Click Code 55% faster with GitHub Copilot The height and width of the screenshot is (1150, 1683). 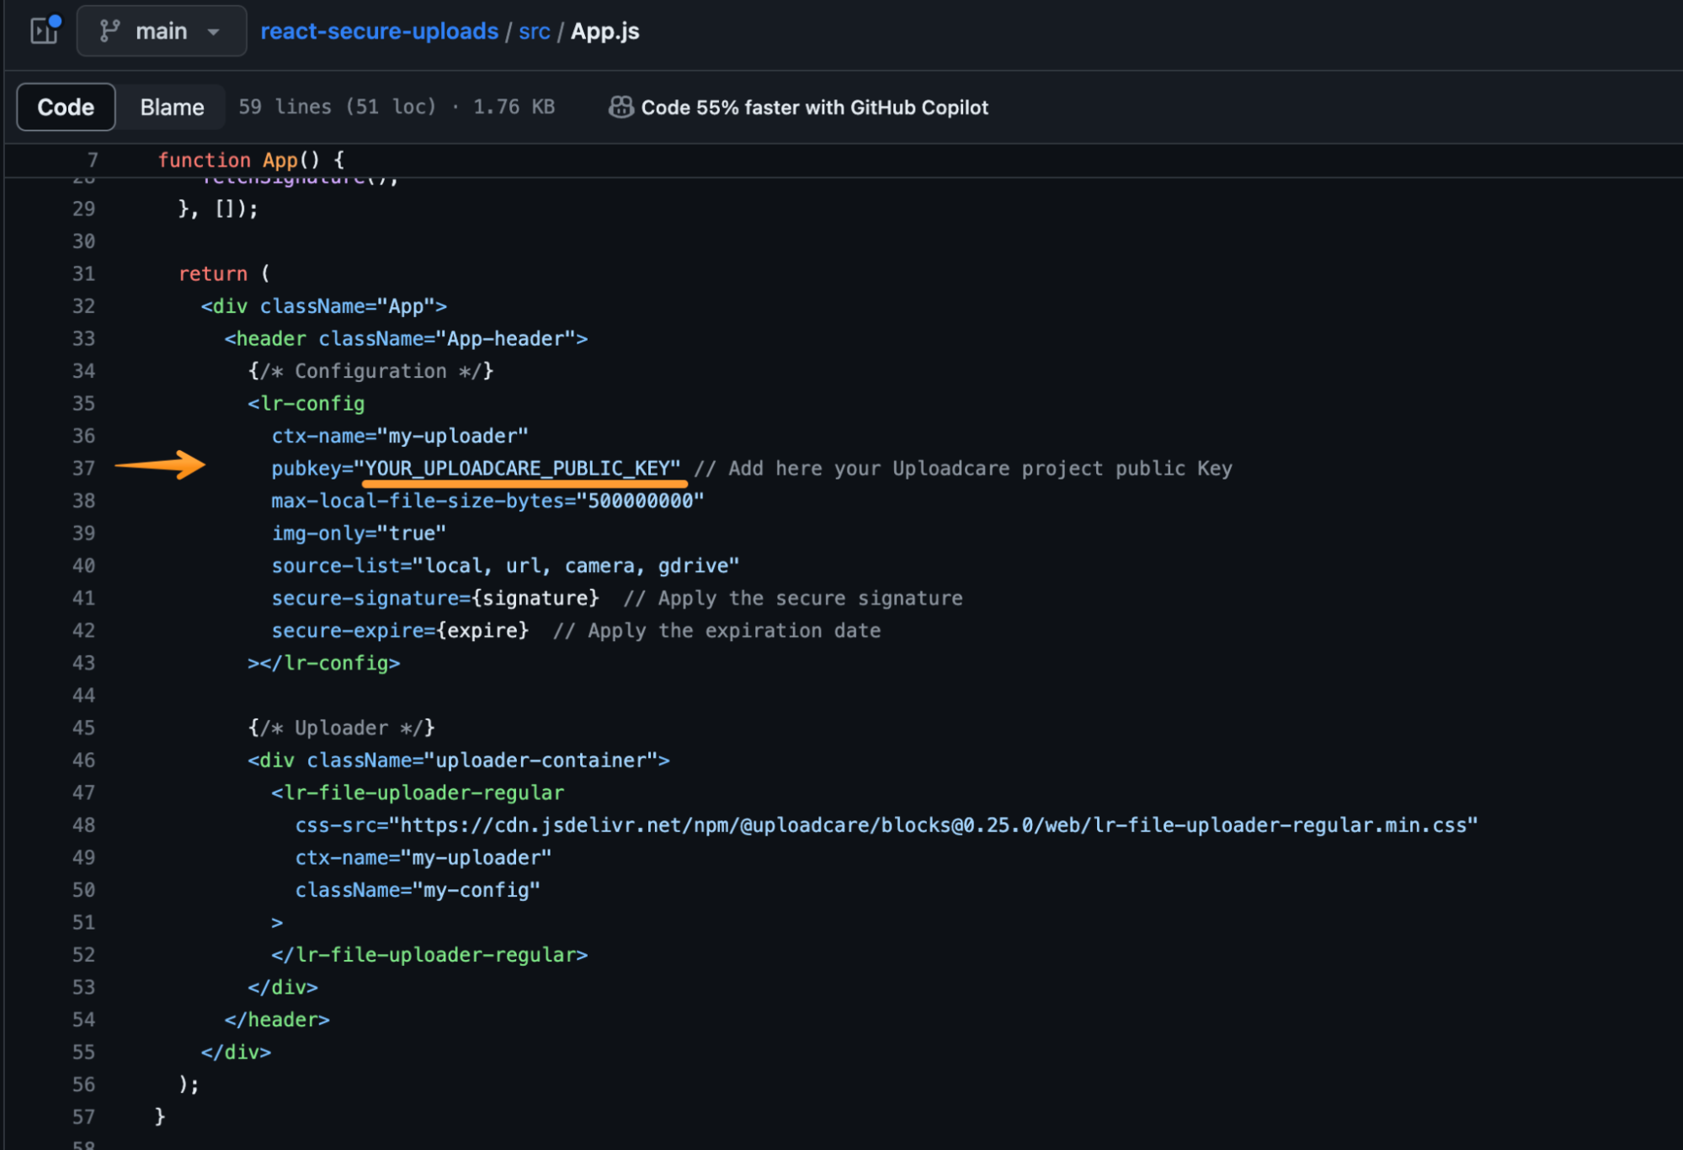pyautogui.click(x=814, y=107)
